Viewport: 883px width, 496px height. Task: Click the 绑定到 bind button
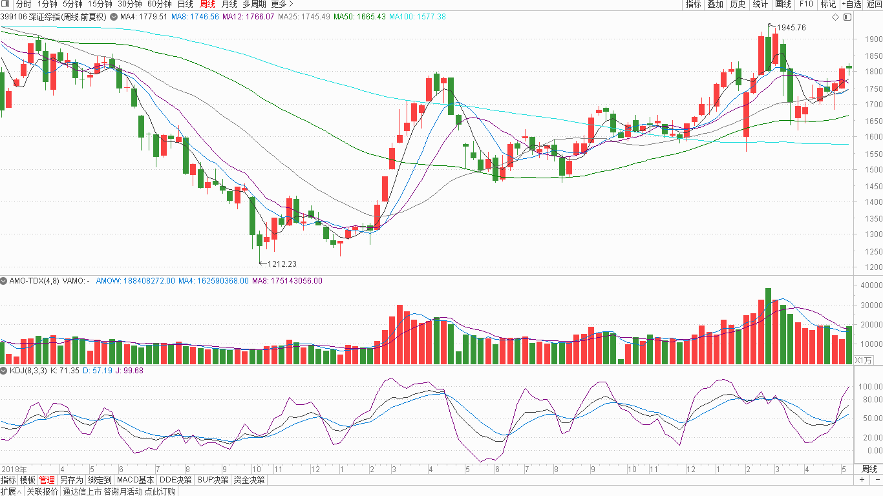pyautogui.click(x=100, y=480)
